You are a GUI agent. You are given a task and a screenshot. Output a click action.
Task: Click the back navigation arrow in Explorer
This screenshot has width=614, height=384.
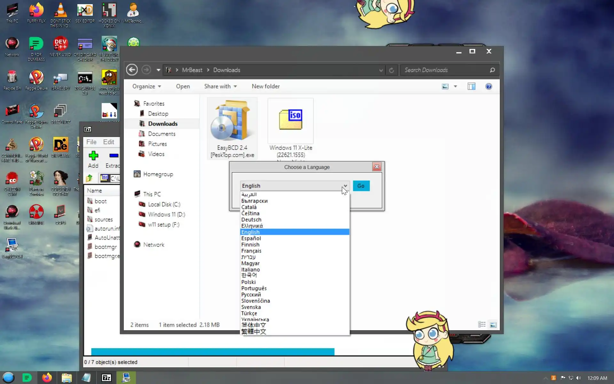coord(132,70)
